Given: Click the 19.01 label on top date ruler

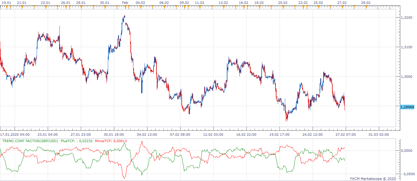Looking at the screenshot, I should click(x=6, y=3).
